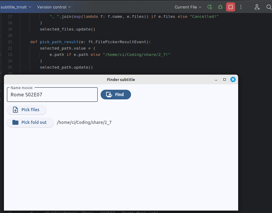Expand the Current File run configuration dropdown
272x213 pixels.
click(x=188, y=7)
